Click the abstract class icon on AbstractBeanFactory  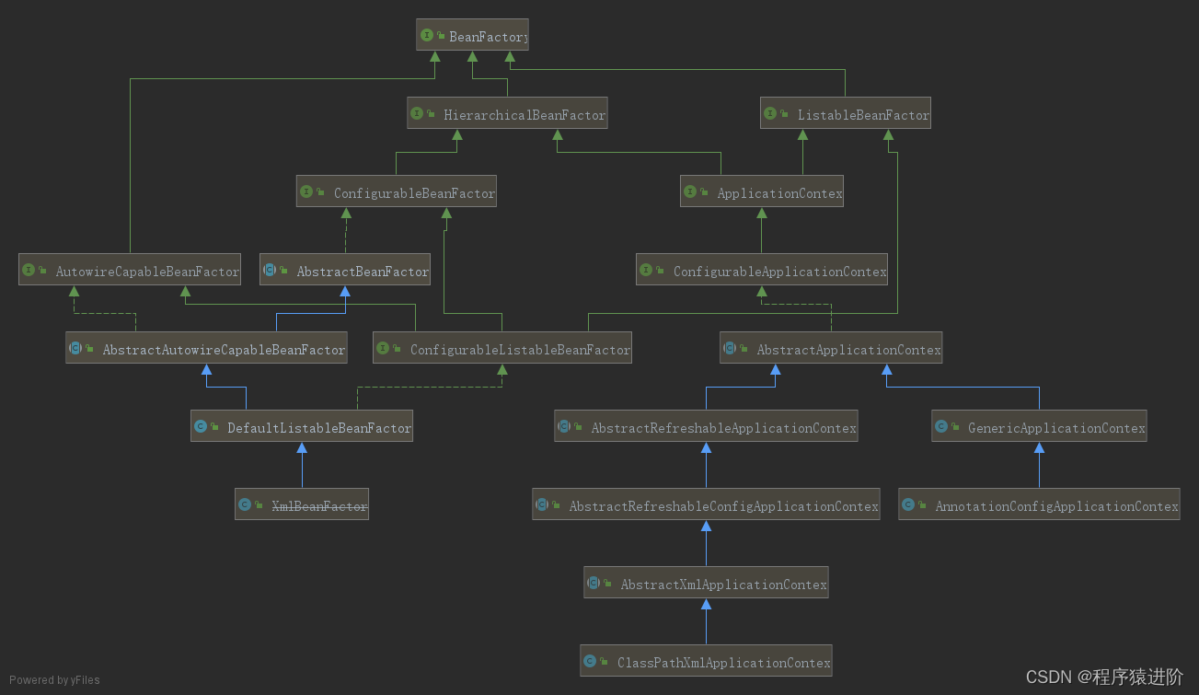point(271,271)
